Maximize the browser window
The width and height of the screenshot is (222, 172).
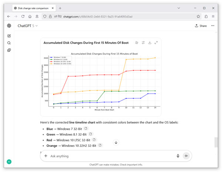204,8
